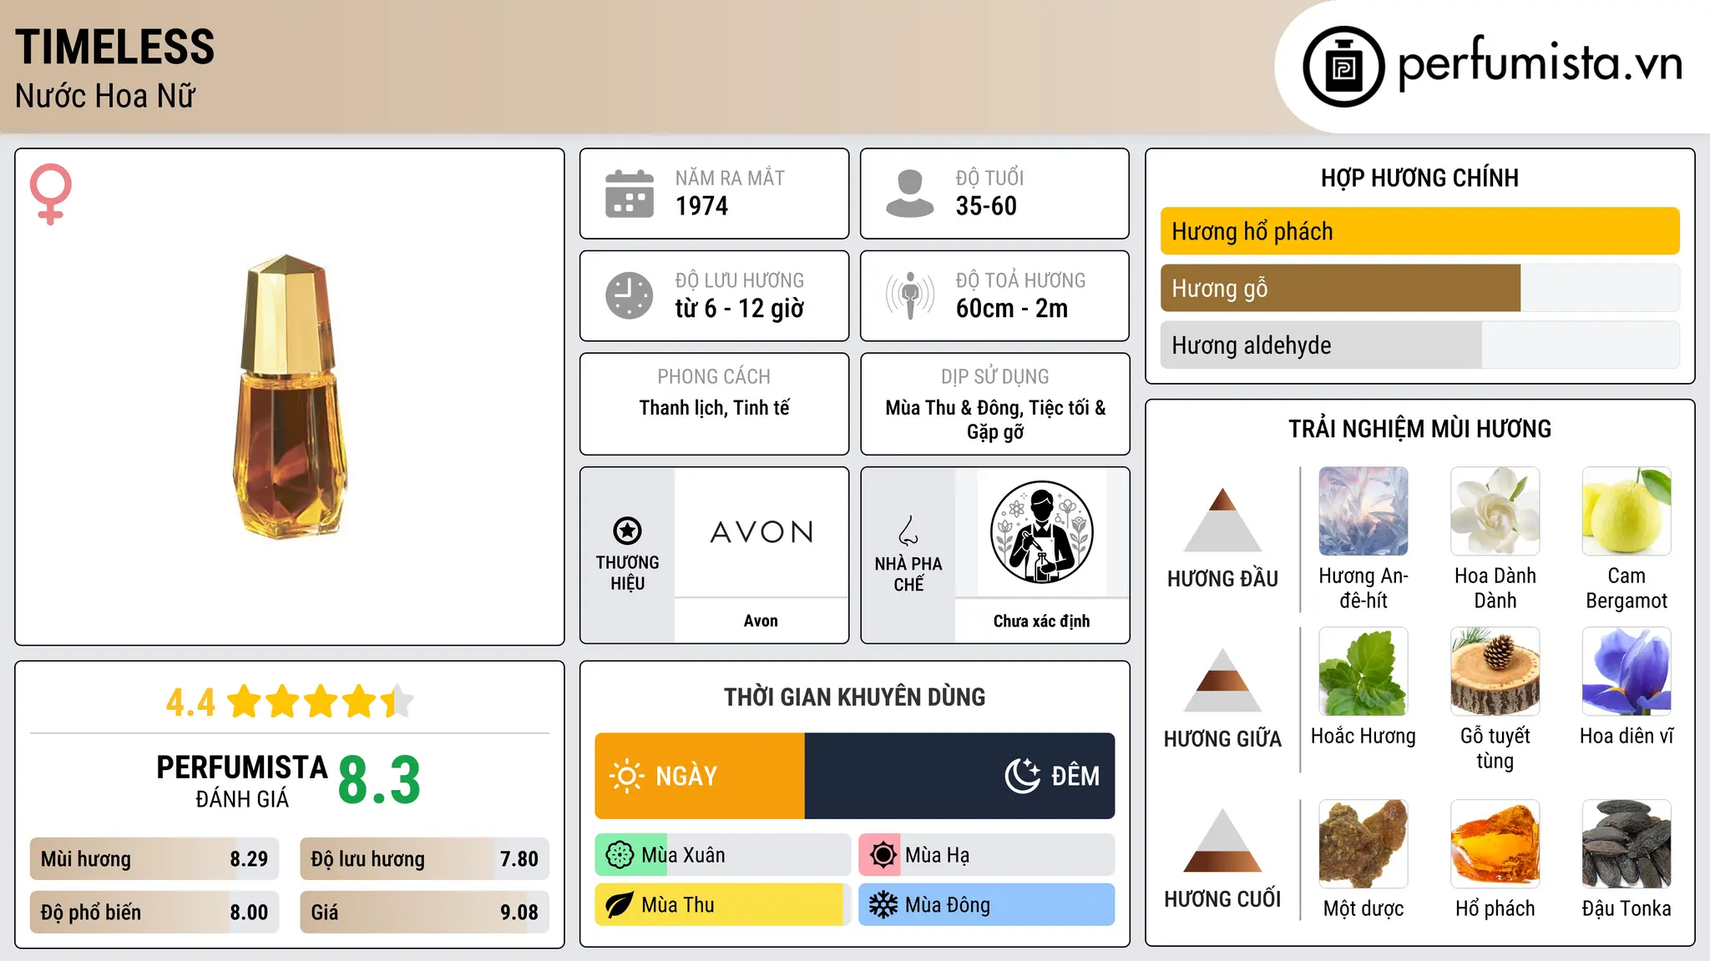
Task: Click the style text Thanh lịch, Tinh tế
Action: point(714,408)
